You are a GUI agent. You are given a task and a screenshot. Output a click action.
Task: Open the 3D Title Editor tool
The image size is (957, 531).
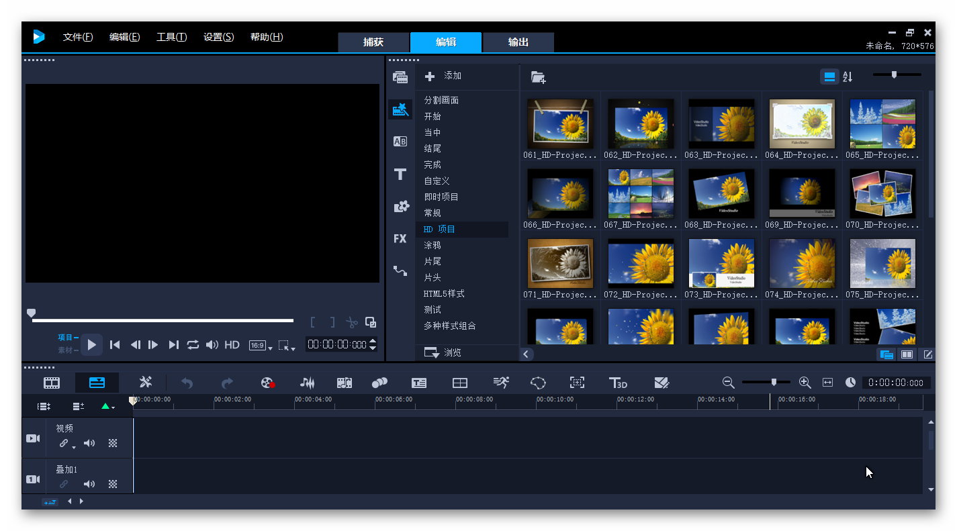[617, 383]
